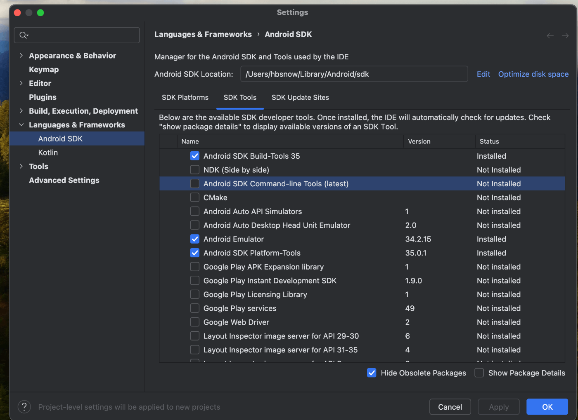Check Android Auto Desktop Head Unit Emulator checkbox
Image resolution: width=578 pixels, height=420 pixels.
pyautogui.click(x=195, y=225)
